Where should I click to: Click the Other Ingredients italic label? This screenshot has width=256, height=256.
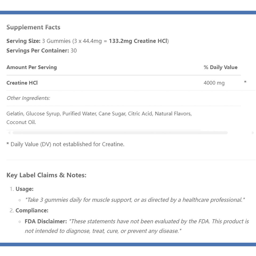(28, 98)
